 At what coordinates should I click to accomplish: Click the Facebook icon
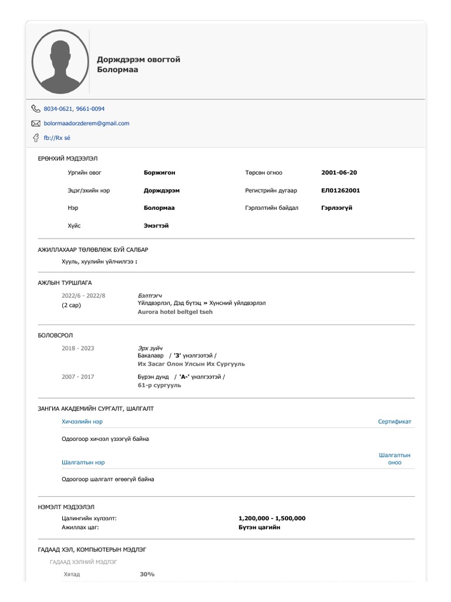36,138
